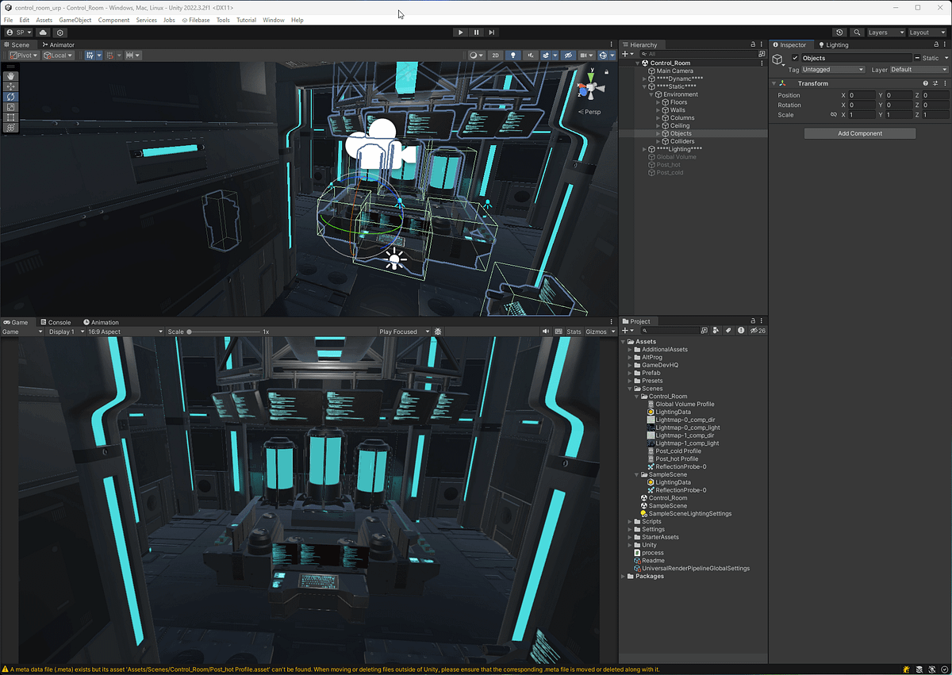Click the Game view frame debugger bug icon
952x675 pixels.
[438, 332]
